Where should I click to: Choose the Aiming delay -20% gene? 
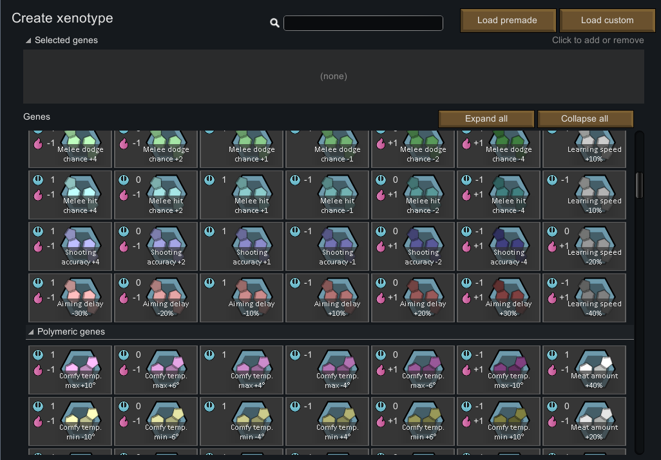click(155, 297)
